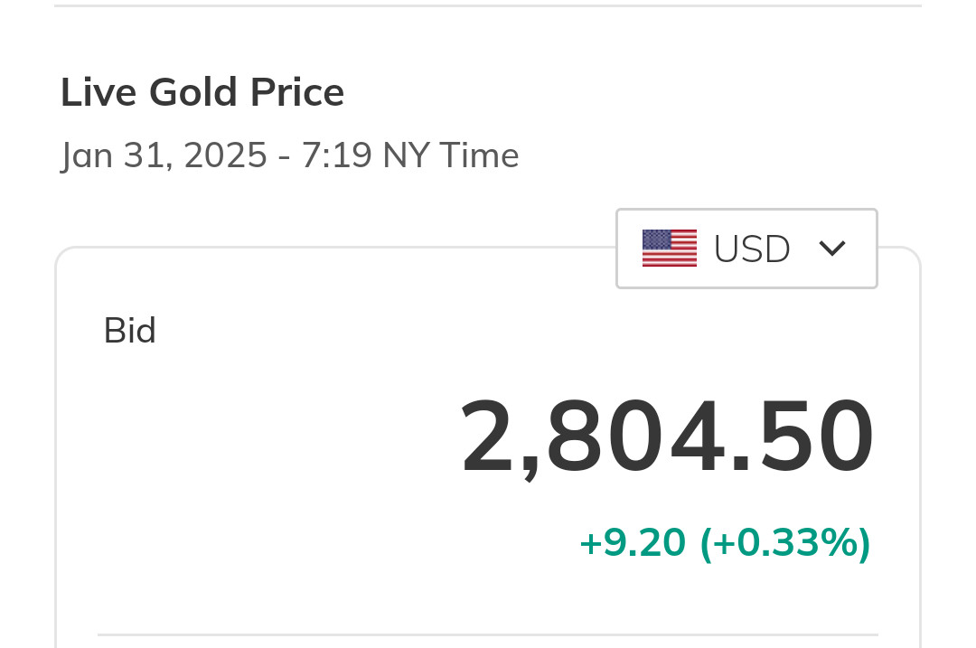This screenshot has width=976, height=648.
Task: Click the US flag icon
Action: coord(669,249)
